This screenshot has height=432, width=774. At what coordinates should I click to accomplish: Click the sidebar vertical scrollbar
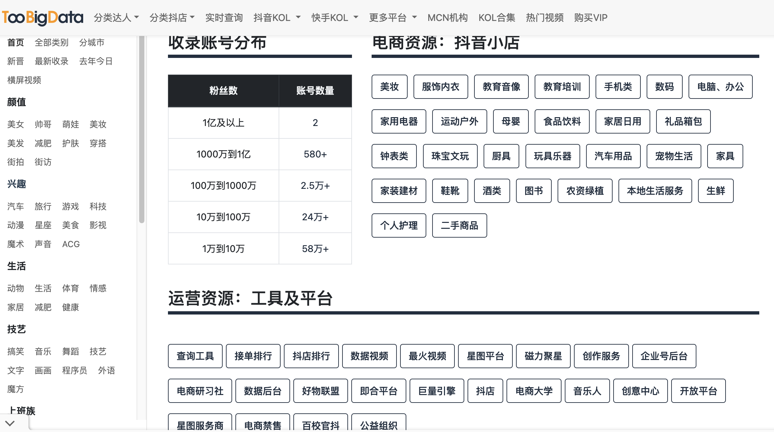coord(142,129)
